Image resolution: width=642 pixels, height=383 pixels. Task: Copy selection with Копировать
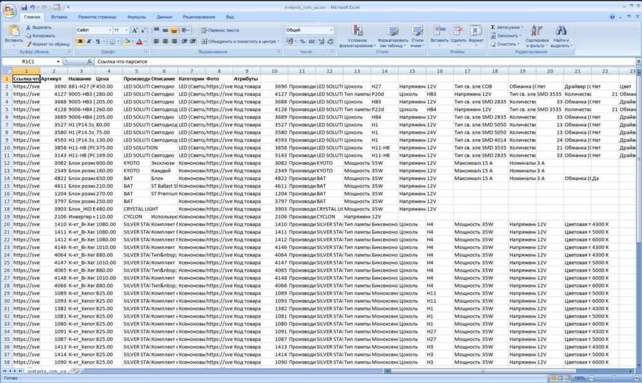[40, 36]
